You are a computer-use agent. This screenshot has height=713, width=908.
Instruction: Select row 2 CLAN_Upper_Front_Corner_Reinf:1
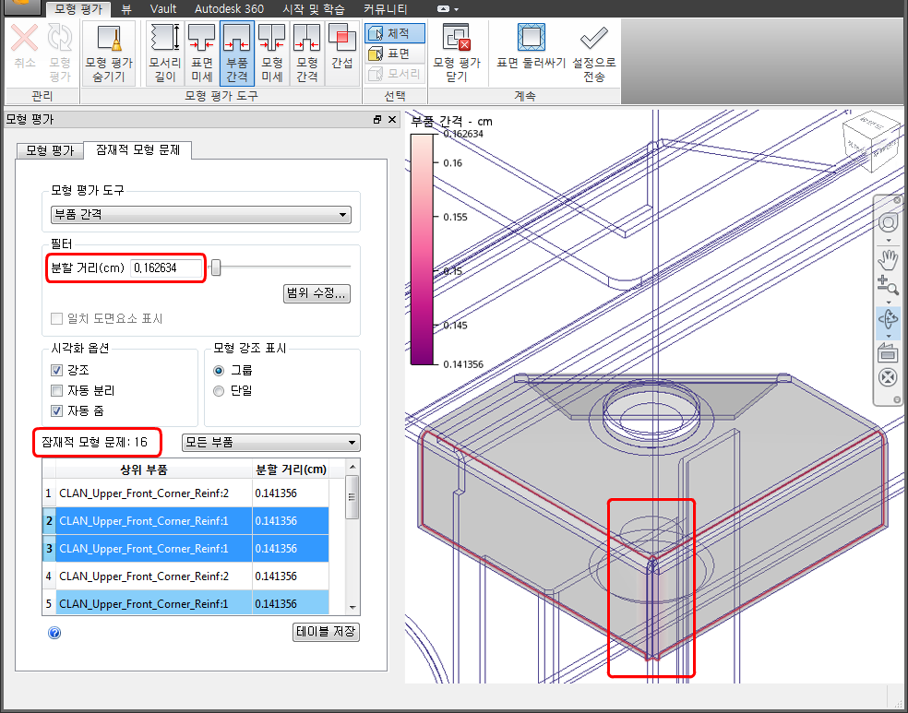click(185, 521)
